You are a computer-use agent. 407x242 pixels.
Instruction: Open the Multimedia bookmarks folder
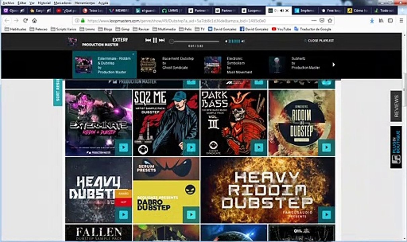[164, 29]
